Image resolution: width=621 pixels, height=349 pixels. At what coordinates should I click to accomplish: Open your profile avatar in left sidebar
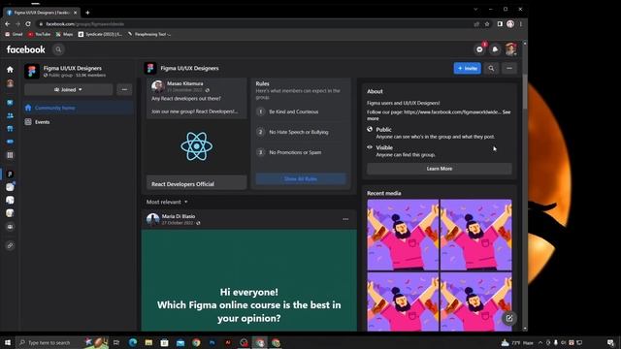[10, 83]
